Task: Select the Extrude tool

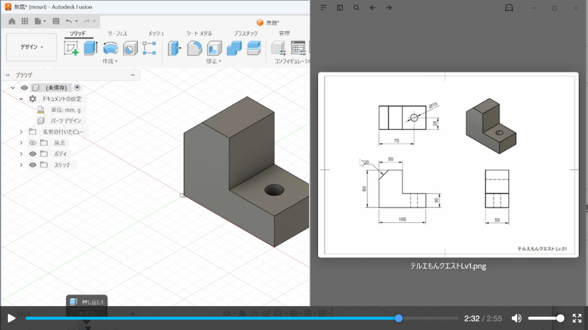Action: 90,48
